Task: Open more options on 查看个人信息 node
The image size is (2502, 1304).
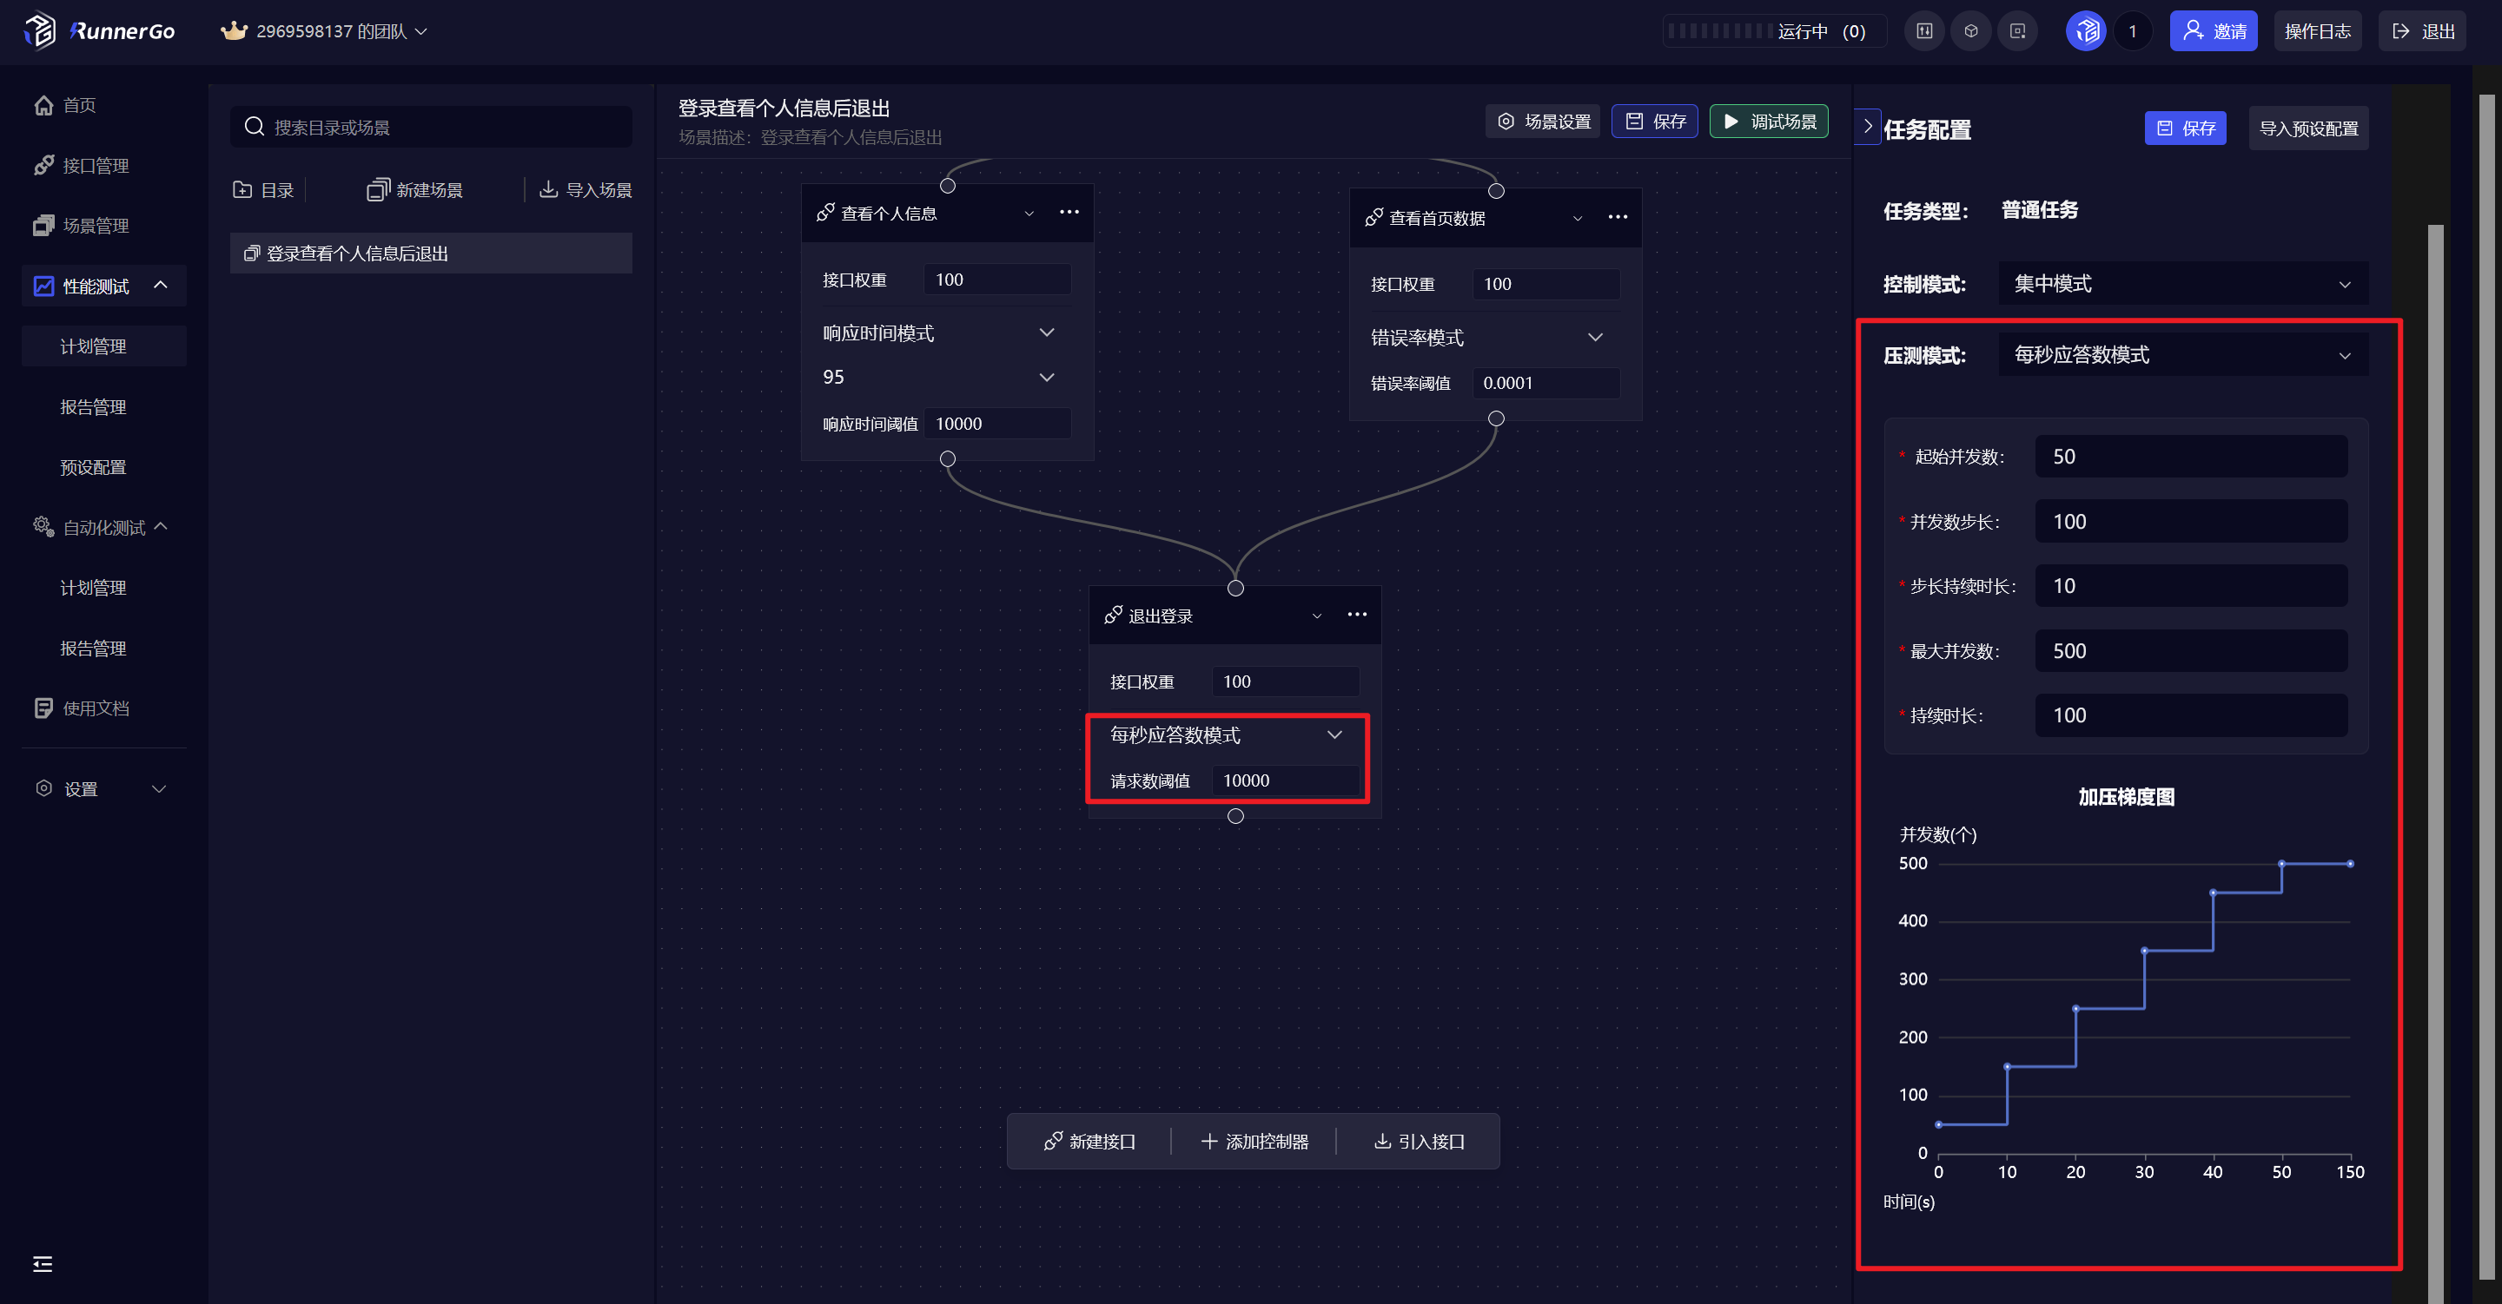Action: coord(1069,212)
